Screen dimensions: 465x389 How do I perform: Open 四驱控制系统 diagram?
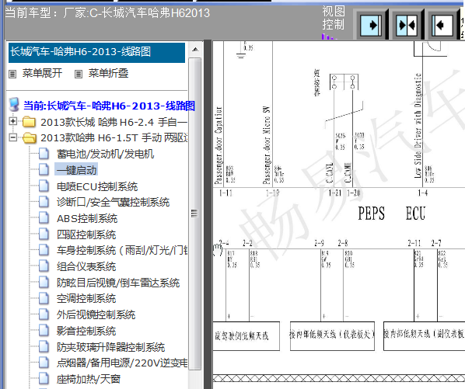(x=86, y=234)
